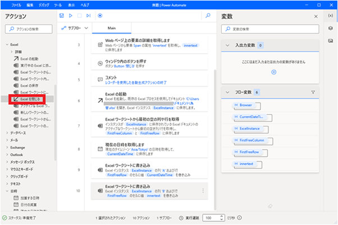Select step 8 現在の日時を取得します
338x225 pixels.
point(149,149)
